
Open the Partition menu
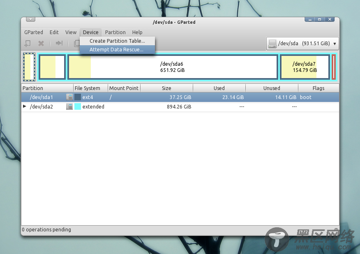(x=115, y=32)
